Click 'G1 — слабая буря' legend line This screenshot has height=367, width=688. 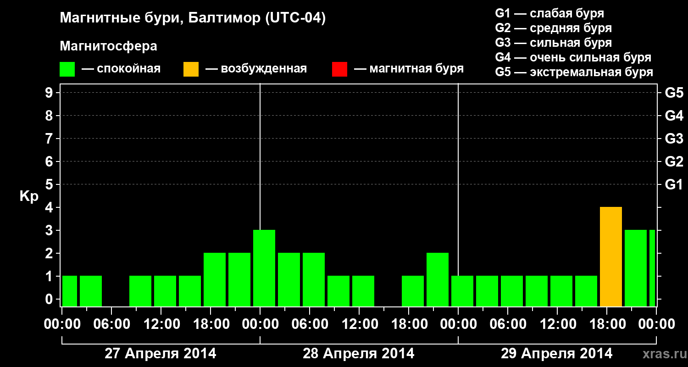[x=549, y=13]
